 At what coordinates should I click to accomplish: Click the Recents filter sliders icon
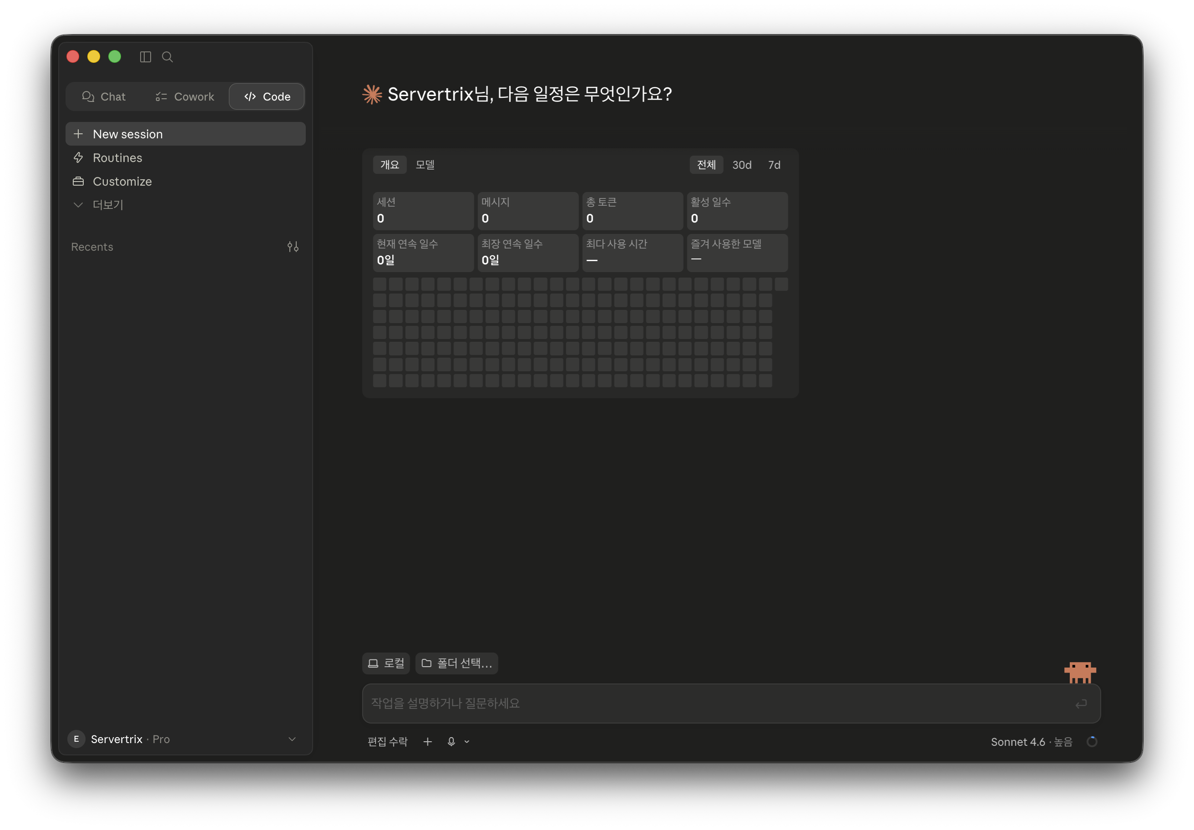pyautogui.click(x=293, y=247)
